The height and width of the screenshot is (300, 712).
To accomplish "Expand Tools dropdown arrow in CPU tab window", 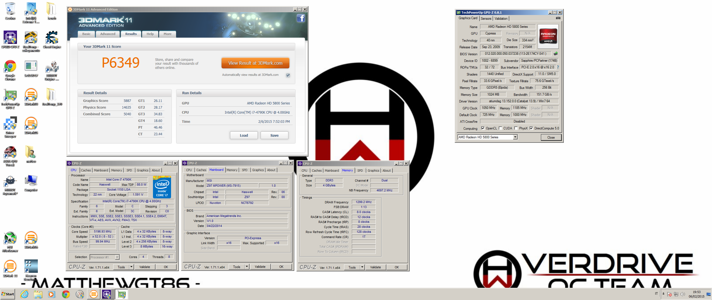I will (x=131, y=267).
